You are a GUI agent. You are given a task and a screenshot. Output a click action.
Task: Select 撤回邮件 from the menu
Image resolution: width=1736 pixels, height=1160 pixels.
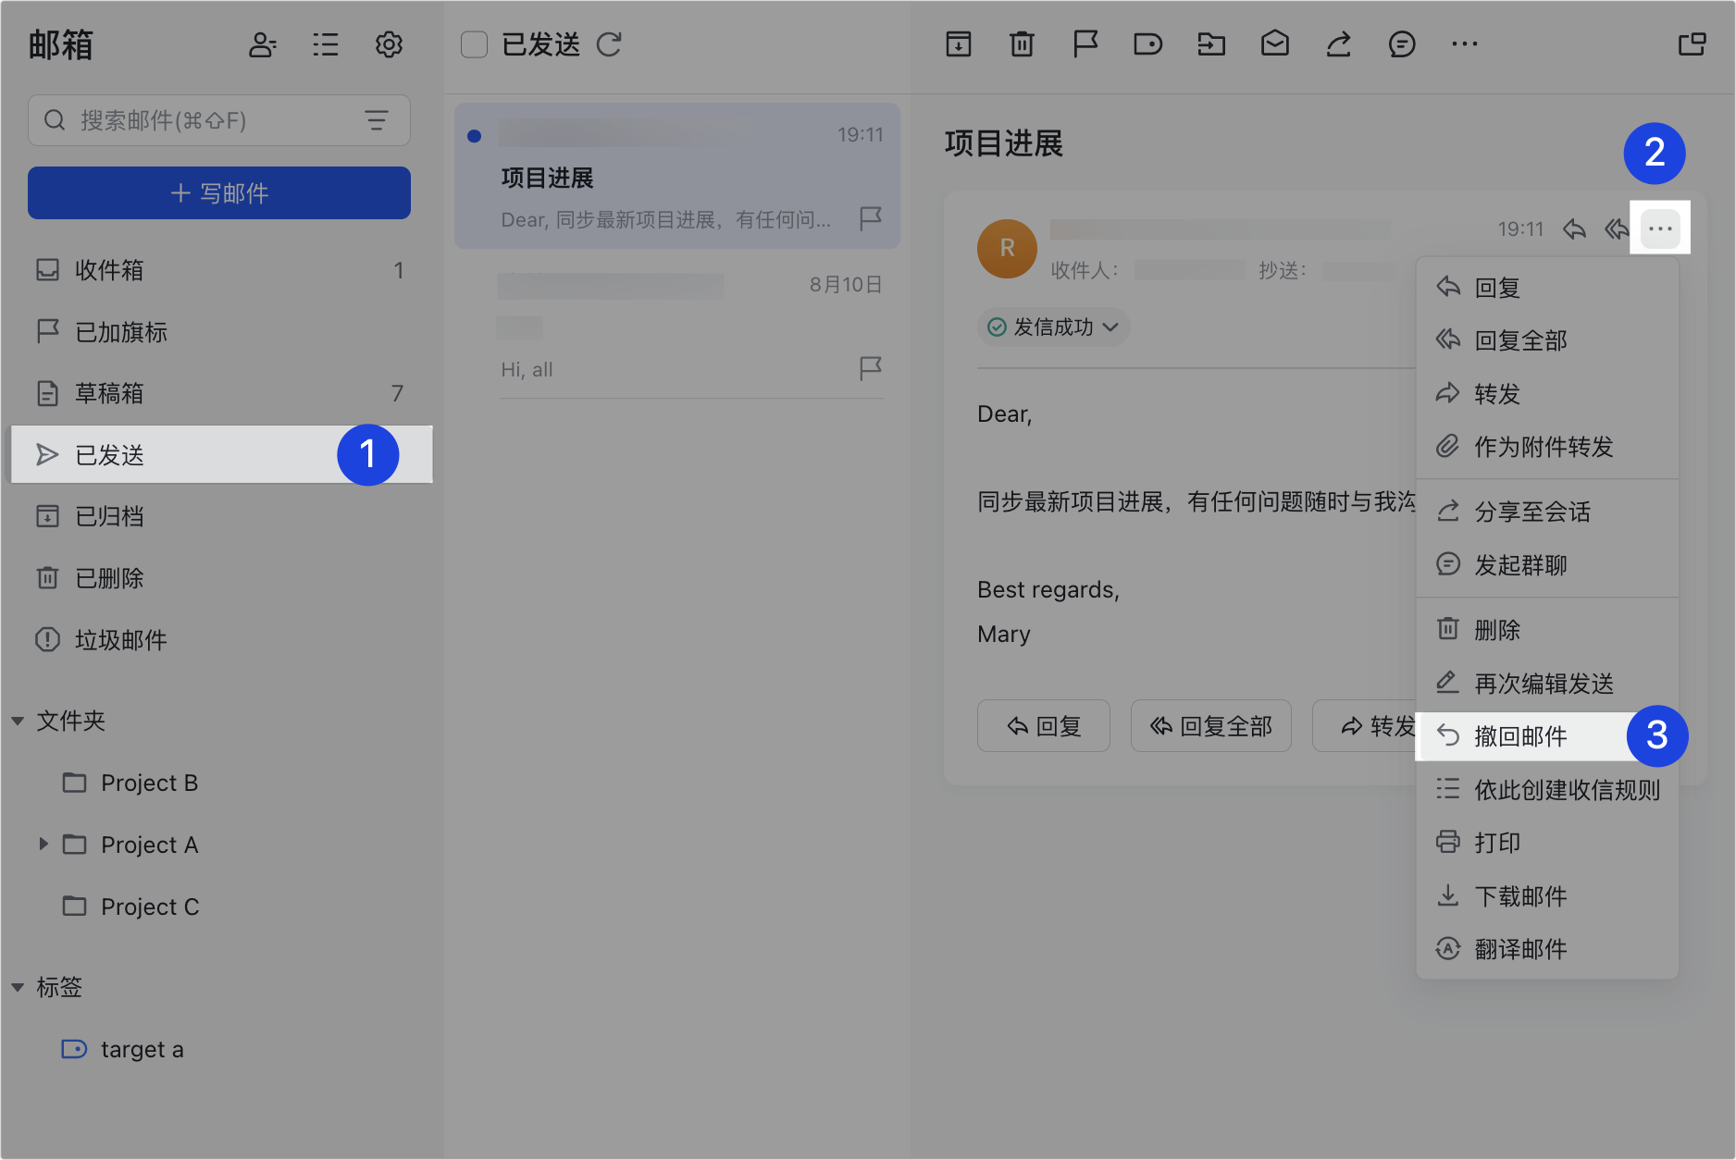1520,736
